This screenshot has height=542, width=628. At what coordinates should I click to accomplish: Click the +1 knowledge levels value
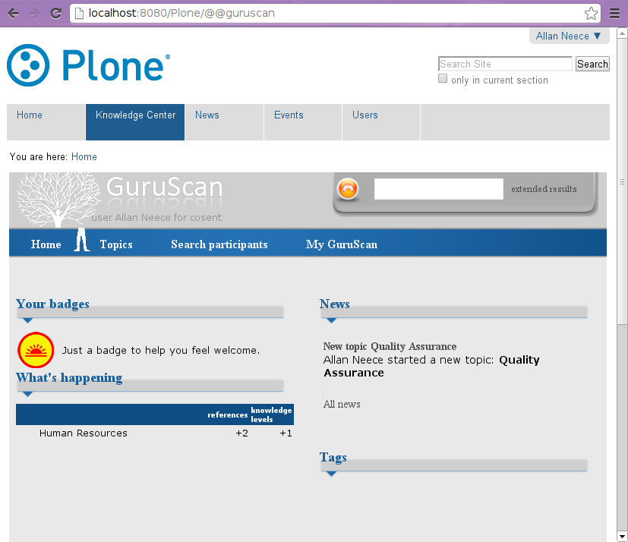286,433
